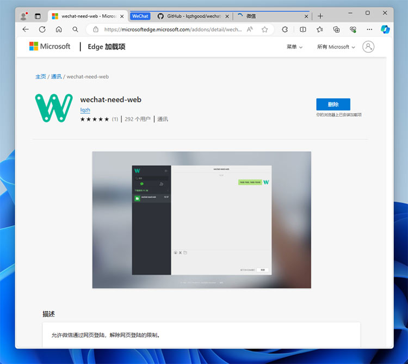
Task: Add this page to favorites with star
Action: (x=264, y=29)
